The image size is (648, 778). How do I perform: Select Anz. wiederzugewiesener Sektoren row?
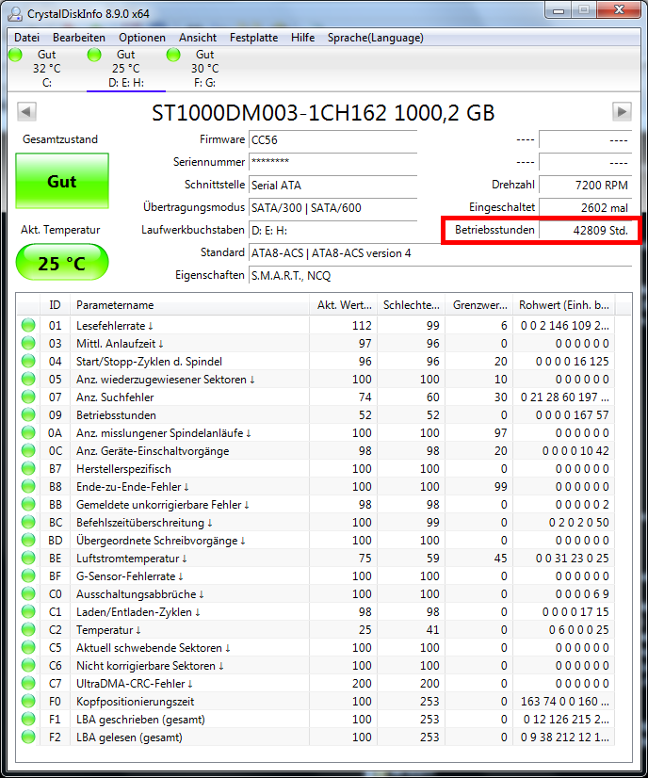tap(316, 379)
